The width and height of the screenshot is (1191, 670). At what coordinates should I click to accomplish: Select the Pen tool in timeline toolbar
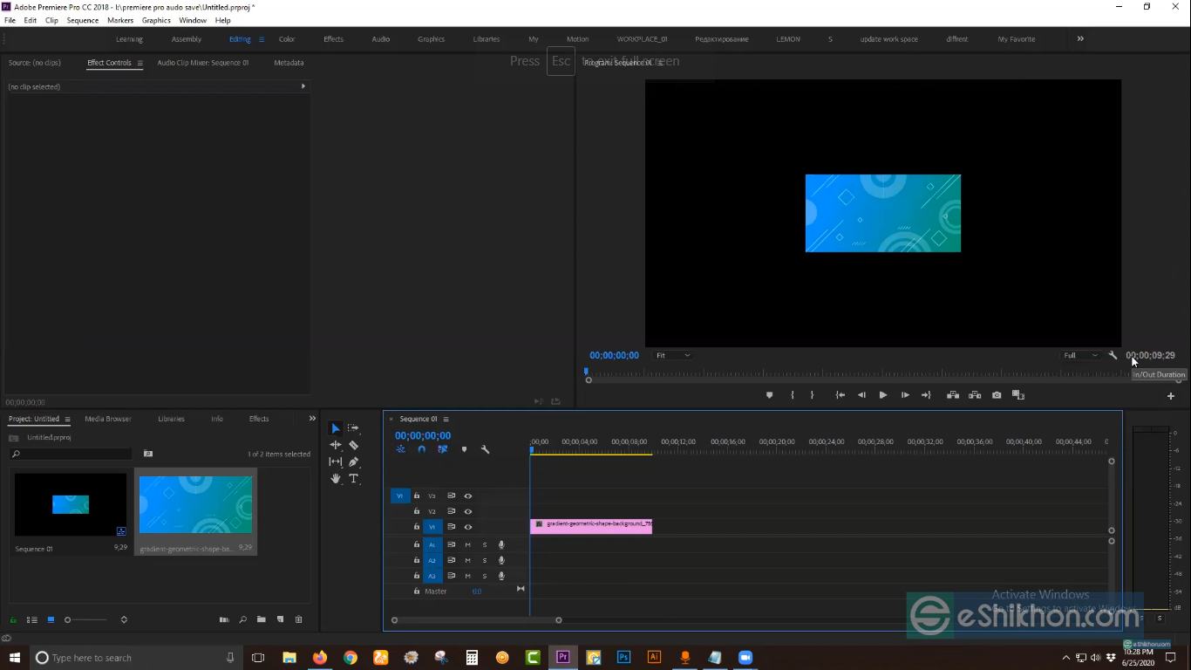[353, 461]
